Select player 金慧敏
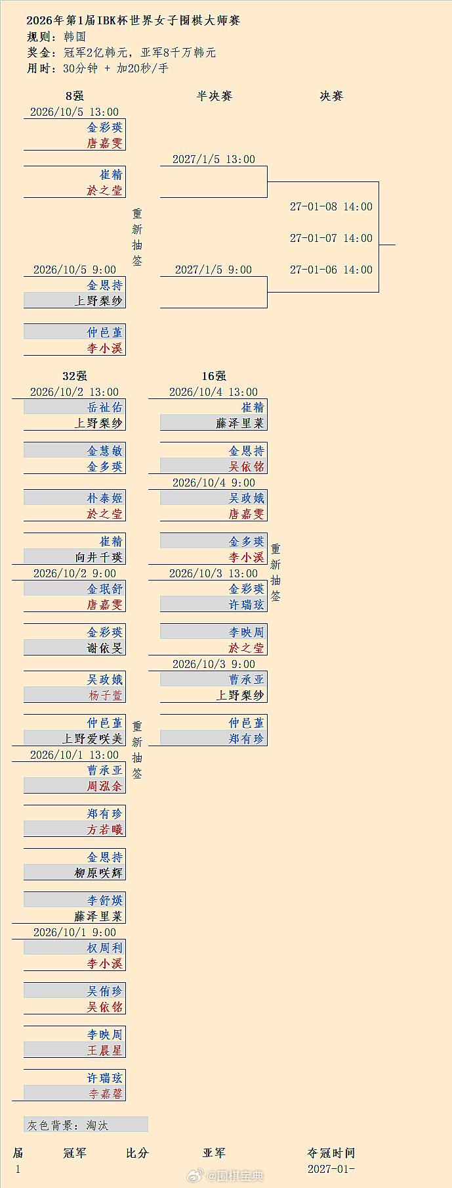 [105, 451]
